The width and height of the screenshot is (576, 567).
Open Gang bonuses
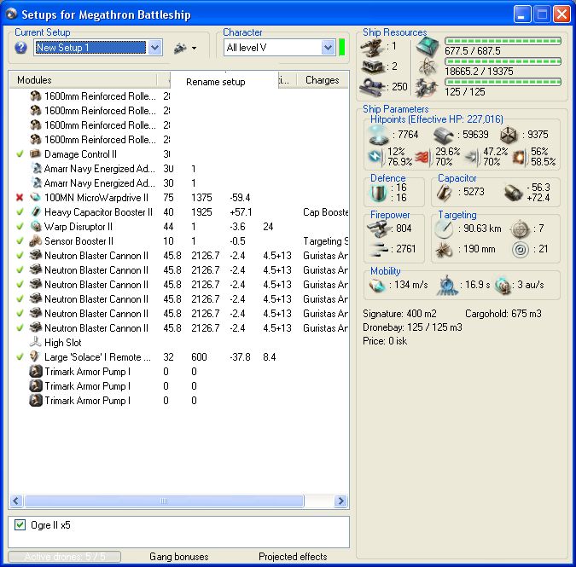[179, 557]
